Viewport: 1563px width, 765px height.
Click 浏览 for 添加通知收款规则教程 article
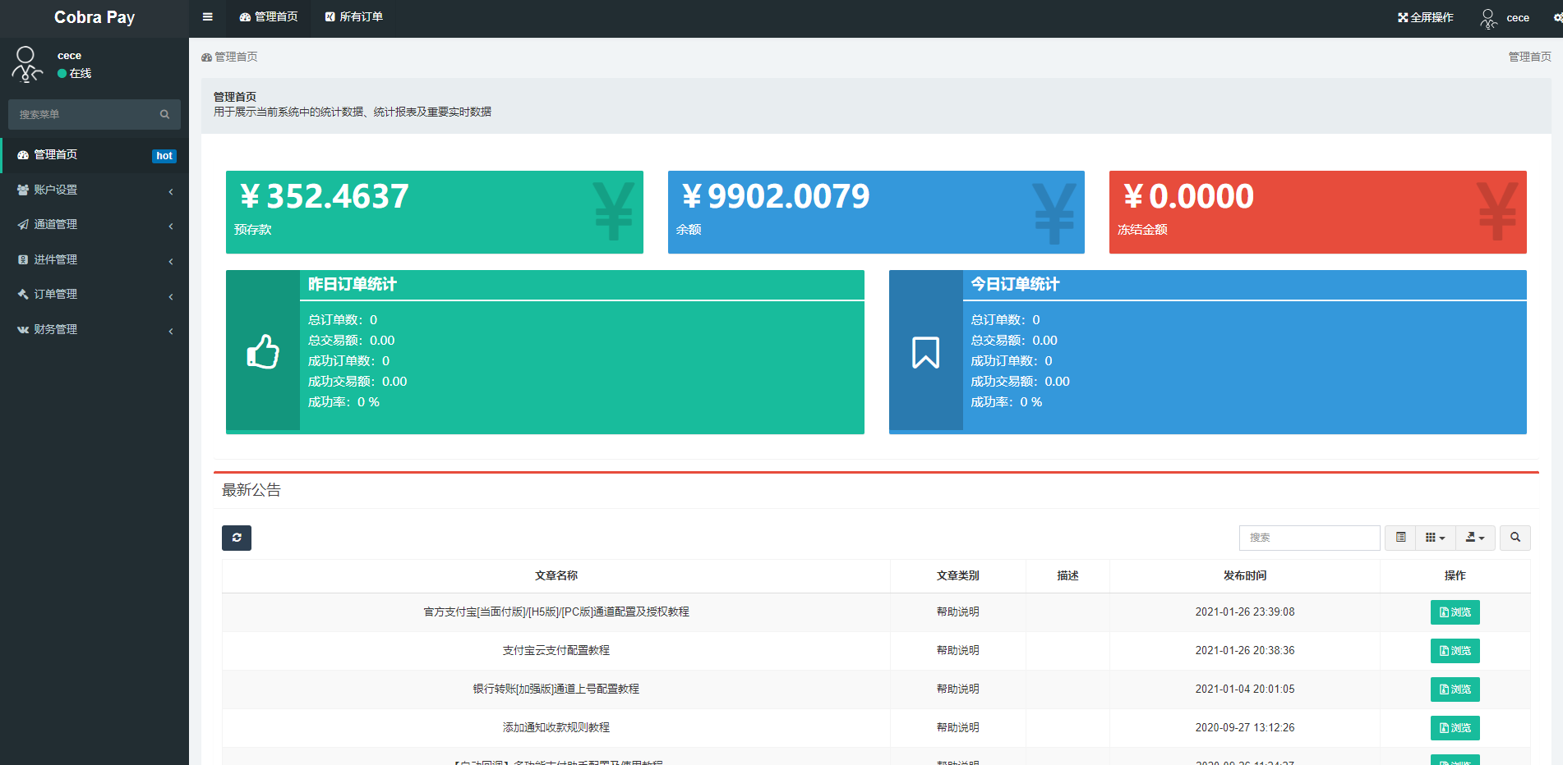(x=1455, y=728)
